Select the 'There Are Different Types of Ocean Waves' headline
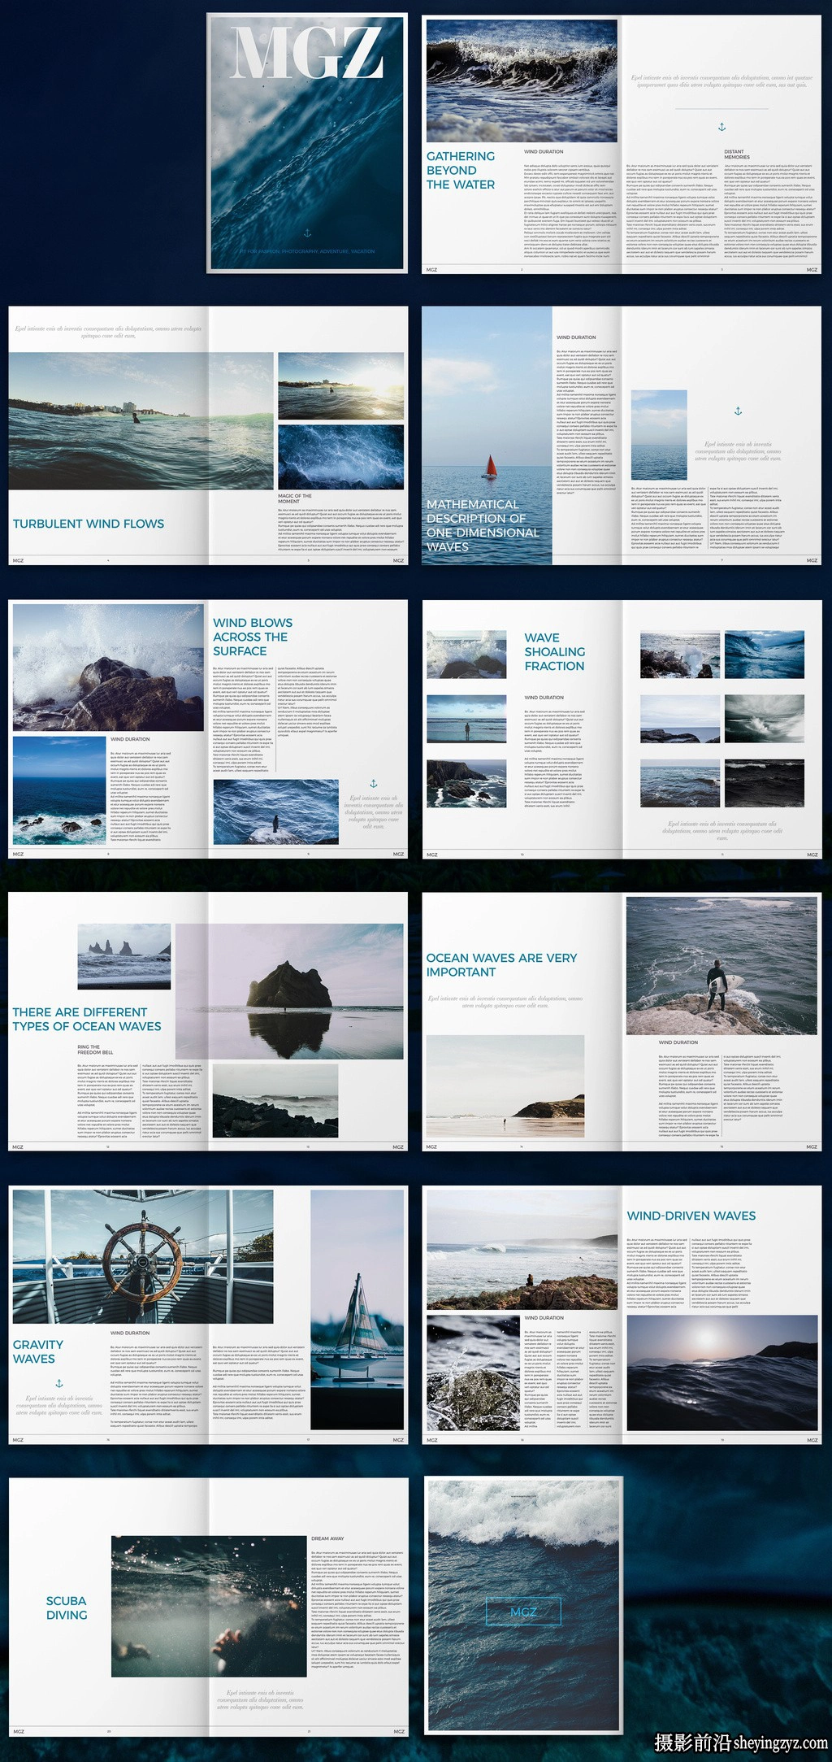Viewport: 832px width, 1762px height. click(x=87, y=1019)
